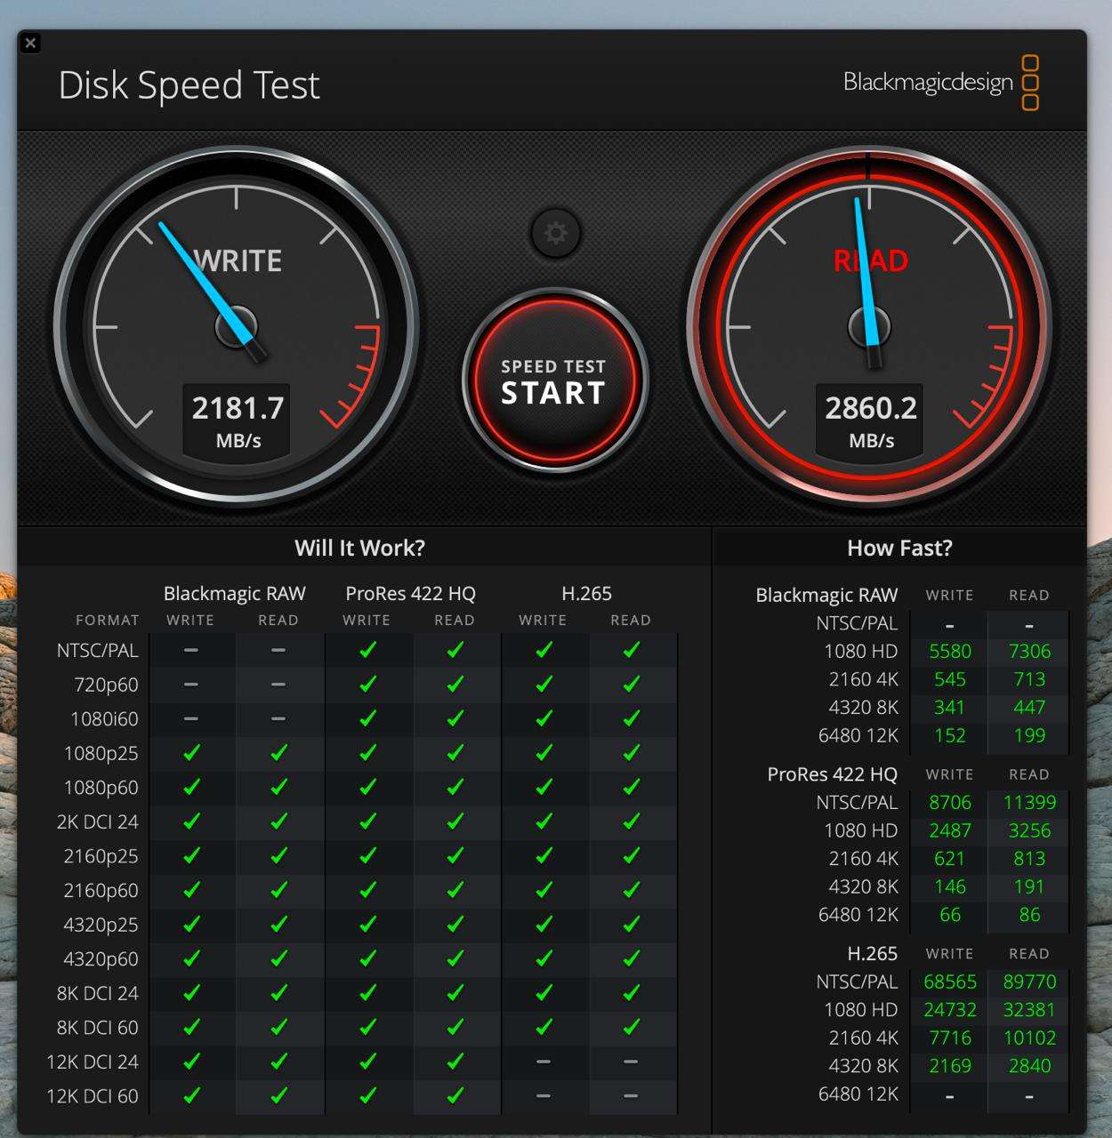Click the 1080p25 format row label
1112x1138 pixels.
[101, 753]
